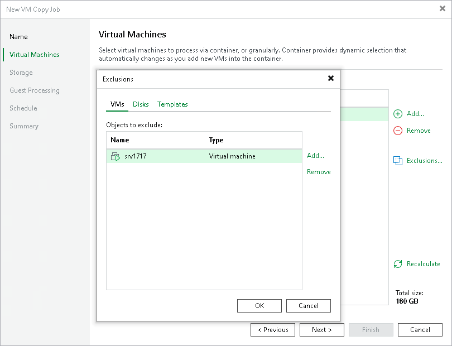The image size is (452, 346).
Task: Click Remove link in Exclusions dialog
Action: pos(319,172)
